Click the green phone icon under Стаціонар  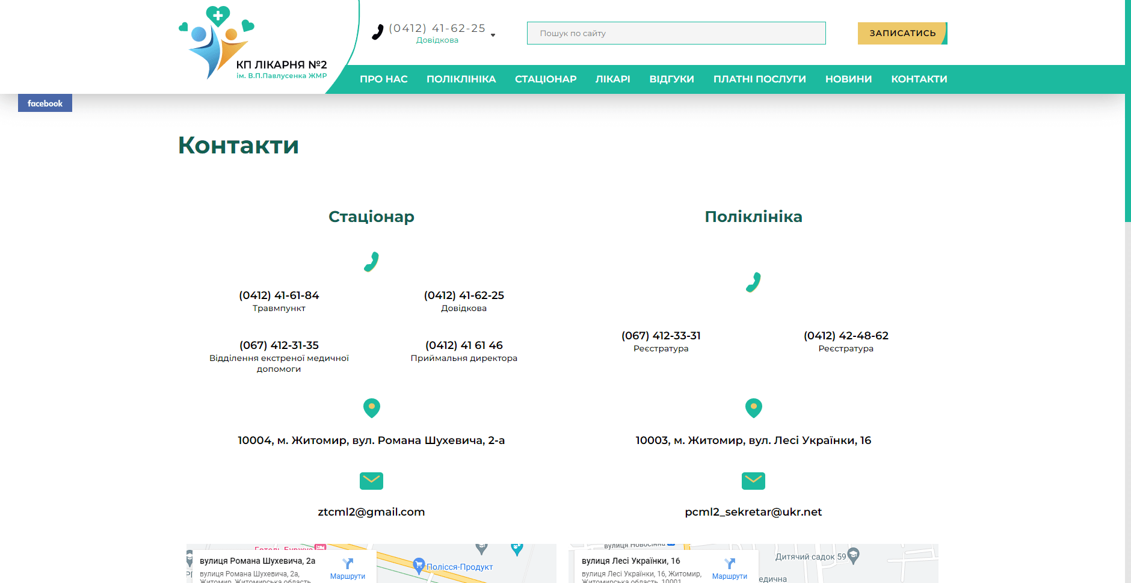pyautogui.click(x=371, y=262)
